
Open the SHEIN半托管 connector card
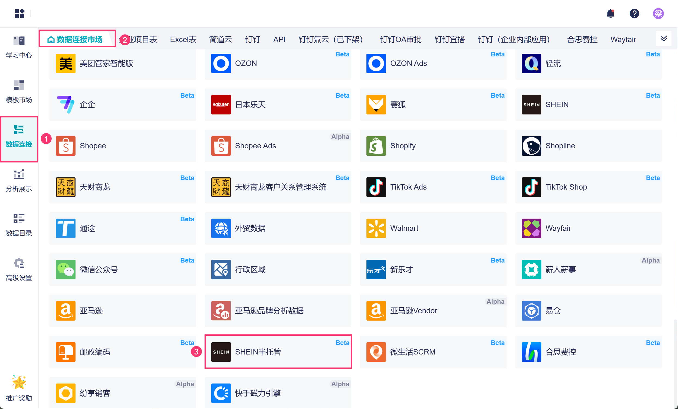coord(278,352)
